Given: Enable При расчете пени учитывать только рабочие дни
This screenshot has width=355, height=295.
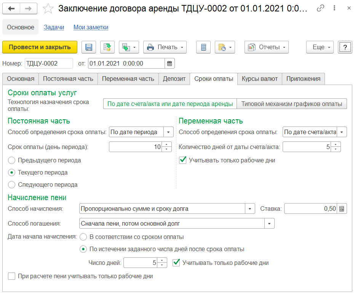Looking at the screenshot, I should pos(11,276).
